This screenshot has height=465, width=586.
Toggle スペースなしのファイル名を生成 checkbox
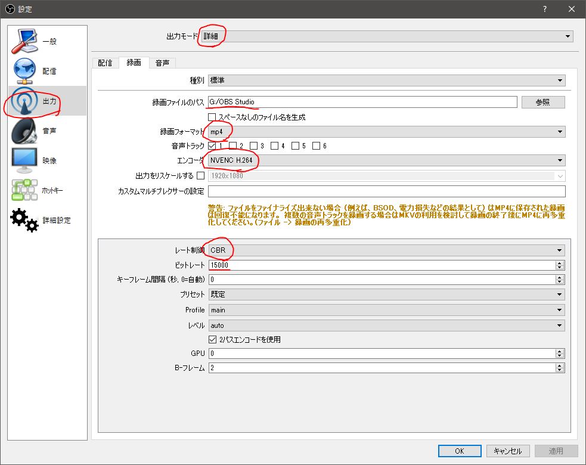(x=212, y=117)
